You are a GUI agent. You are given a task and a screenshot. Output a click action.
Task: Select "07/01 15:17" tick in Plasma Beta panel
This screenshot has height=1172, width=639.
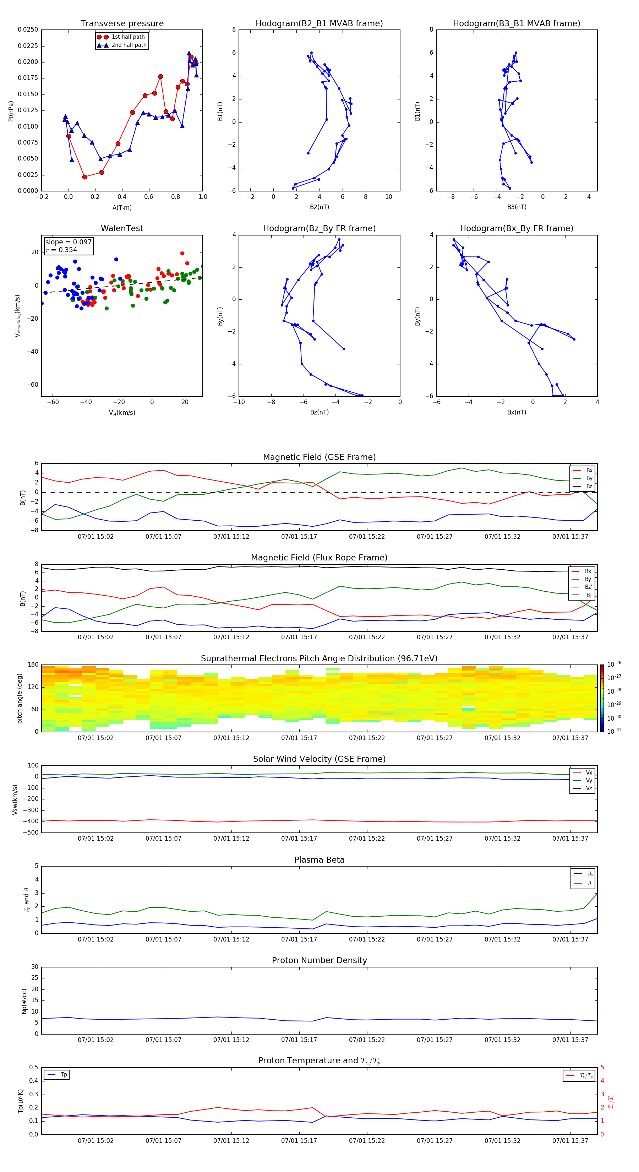point(299,939)
